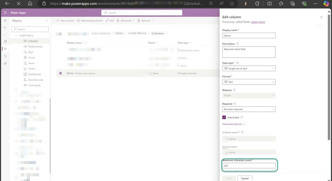Image resolution: width=332 pixels, height=181 pixels.
Task: Select Columns in Credit Memo tree
Action: tap(33, 41)
